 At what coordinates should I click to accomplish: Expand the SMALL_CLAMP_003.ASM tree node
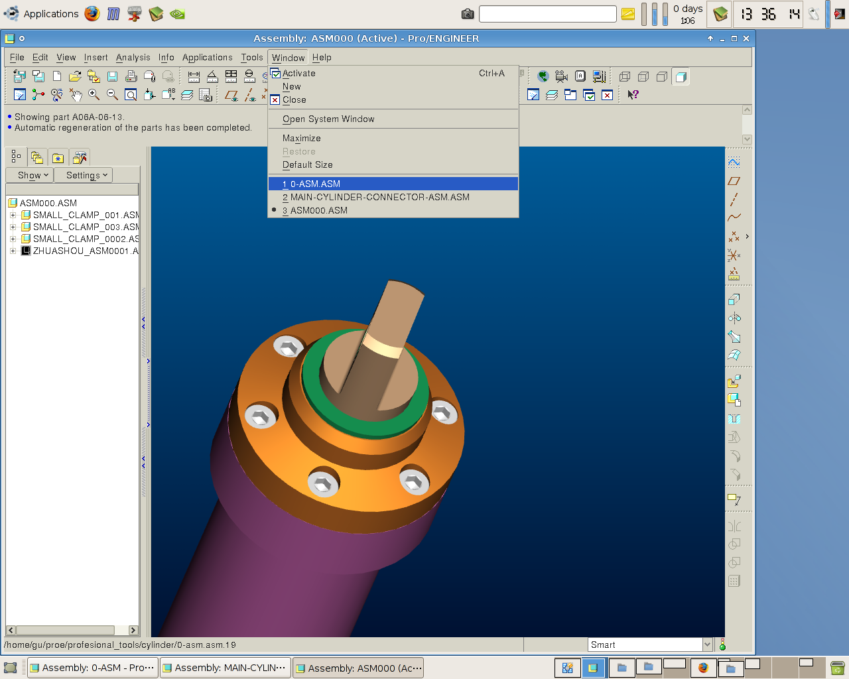(x=13, y=227)
